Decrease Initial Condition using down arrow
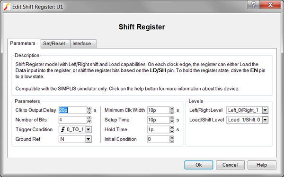The height and width of the screenshot is (177, 284). [x=172, y=141]
